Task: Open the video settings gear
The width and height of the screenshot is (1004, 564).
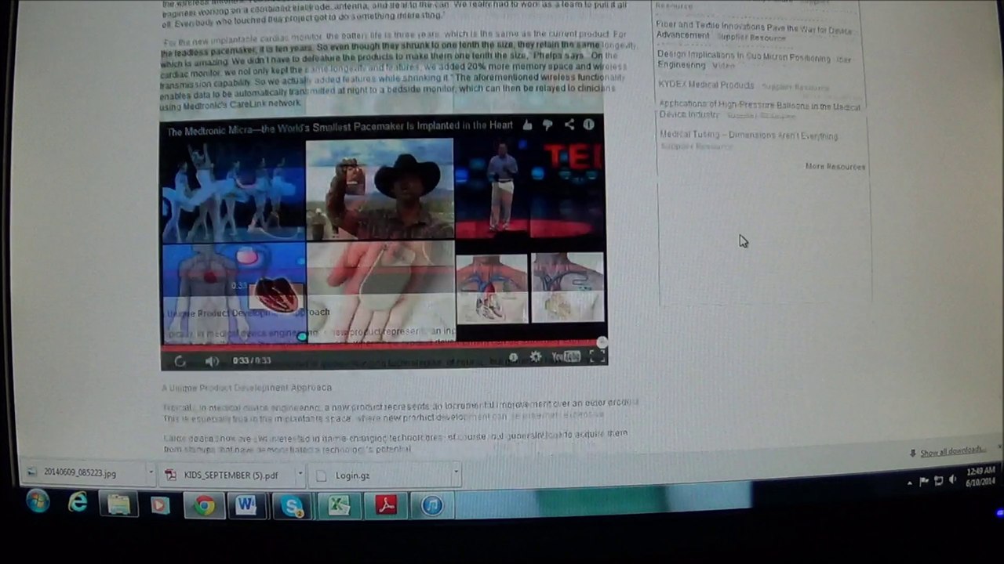Action: coord(535,357)
